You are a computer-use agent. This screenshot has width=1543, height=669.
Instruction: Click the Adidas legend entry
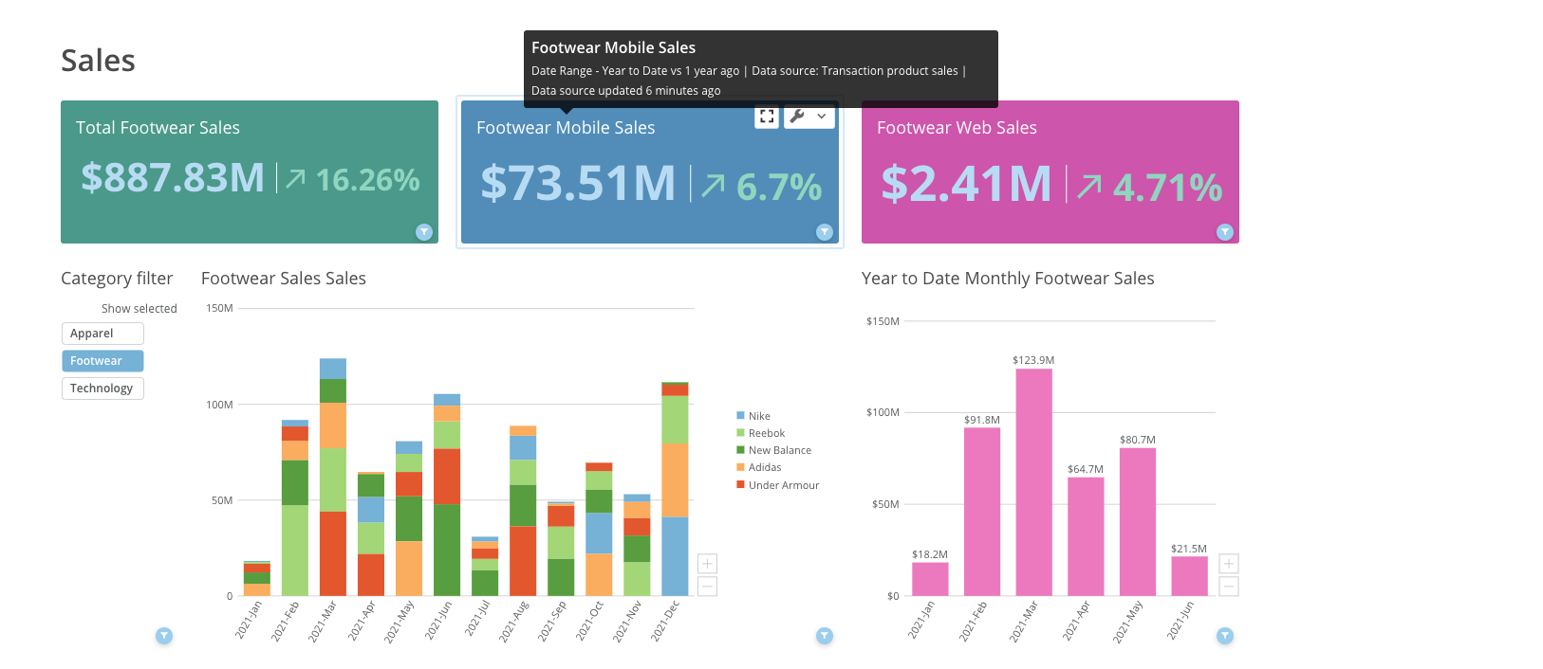click(764, 467)
